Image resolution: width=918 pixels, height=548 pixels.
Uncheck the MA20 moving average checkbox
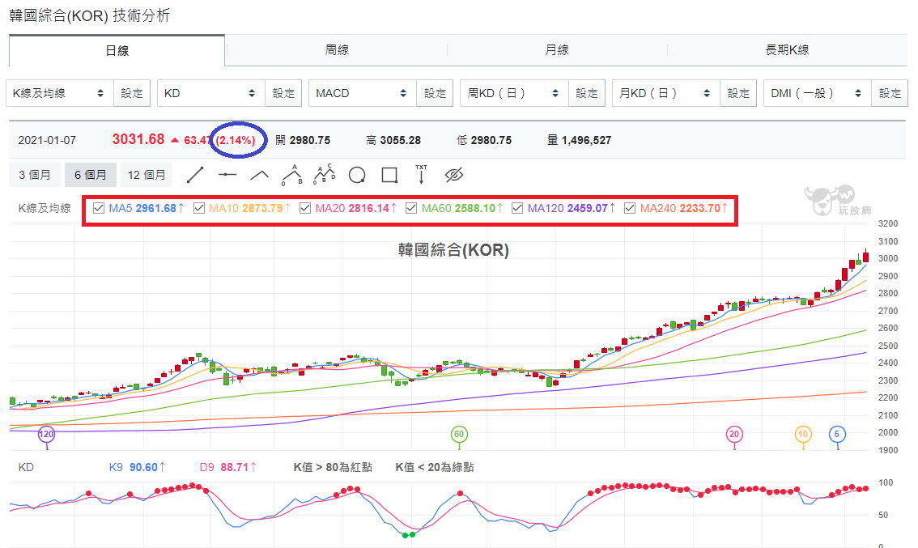[x=305, y=208]
